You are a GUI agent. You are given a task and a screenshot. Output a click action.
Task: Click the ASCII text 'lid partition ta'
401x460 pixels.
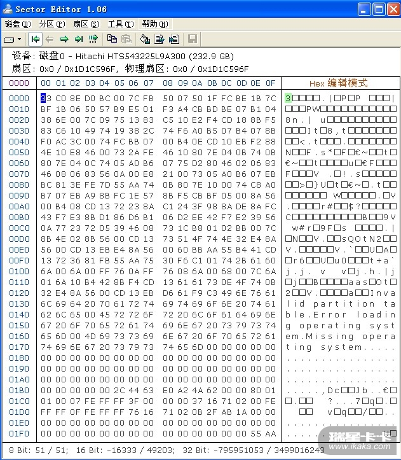coord(341,304)
